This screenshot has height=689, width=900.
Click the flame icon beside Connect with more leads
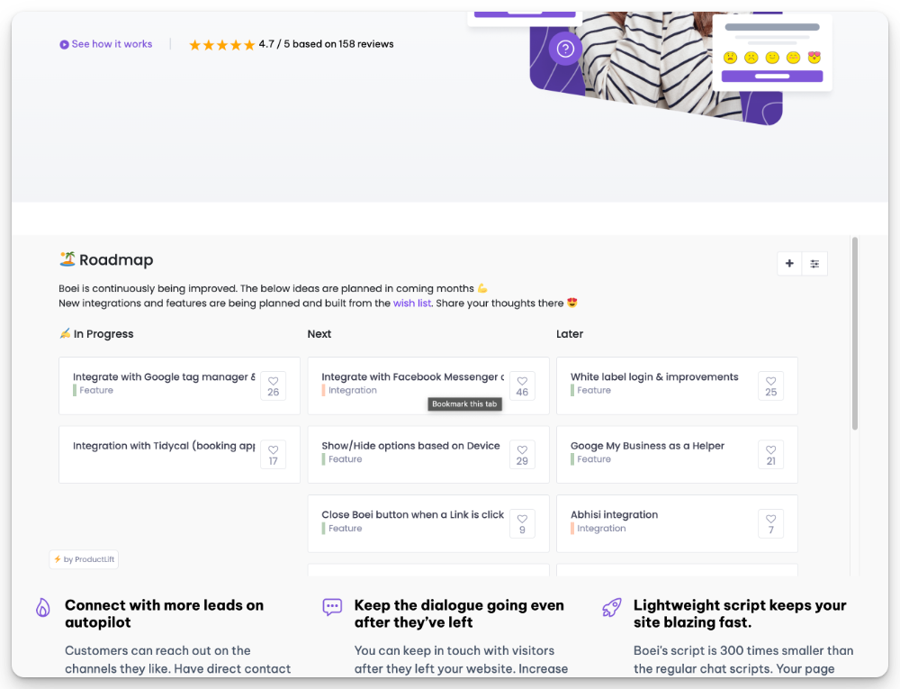pos(43,608)
